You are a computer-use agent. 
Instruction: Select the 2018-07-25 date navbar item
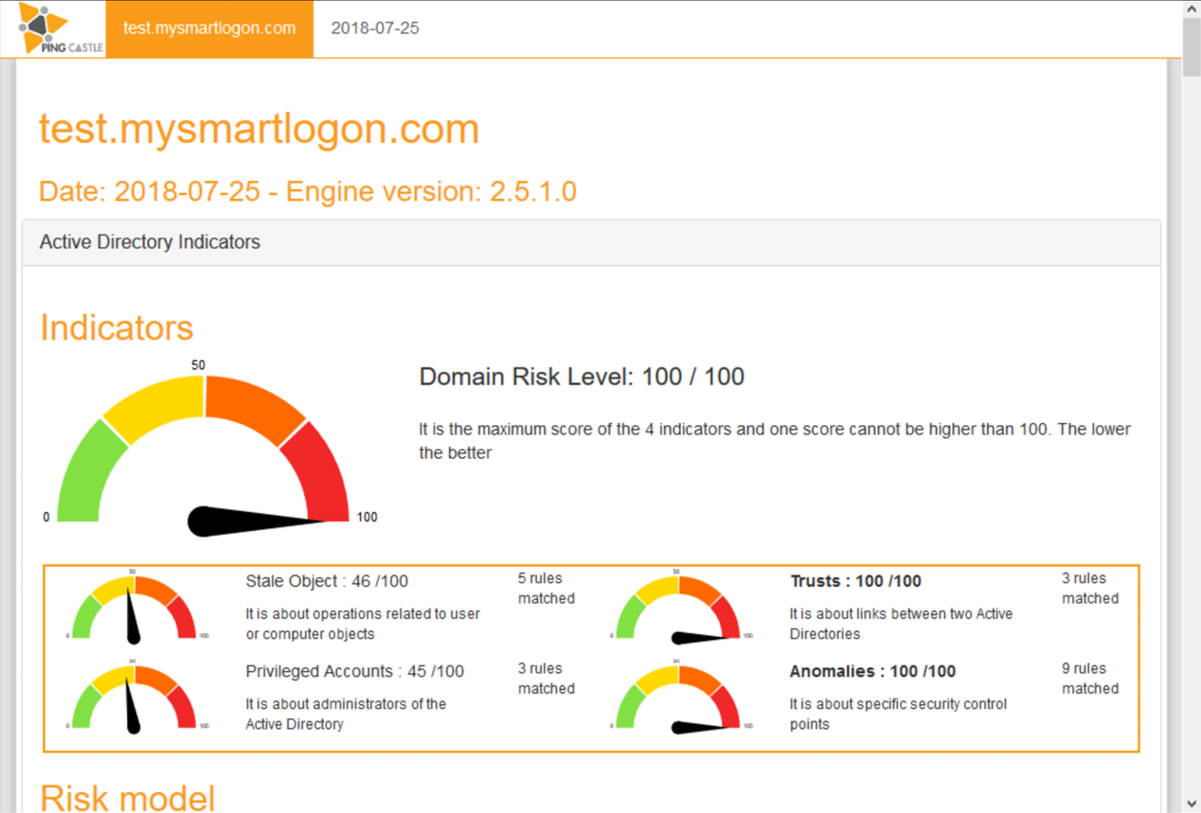[375, 28]
